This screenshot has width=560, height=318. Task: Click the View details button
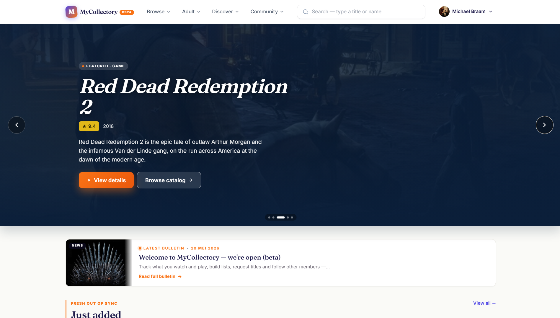tap(106, 180)
